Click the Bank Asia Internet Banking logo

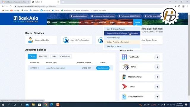[x=26, y=19]
